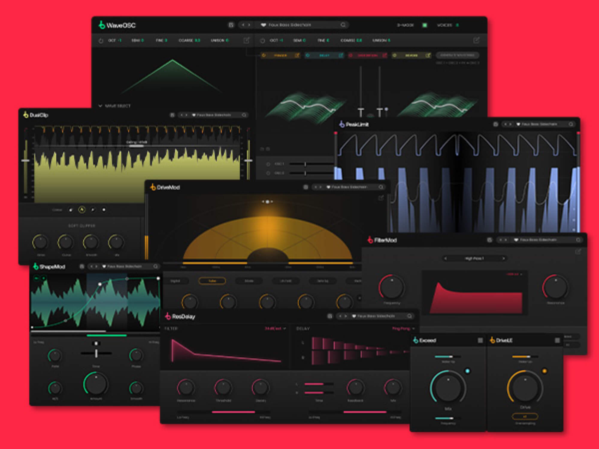Toggle the first oscillator power button

(101, 40)
